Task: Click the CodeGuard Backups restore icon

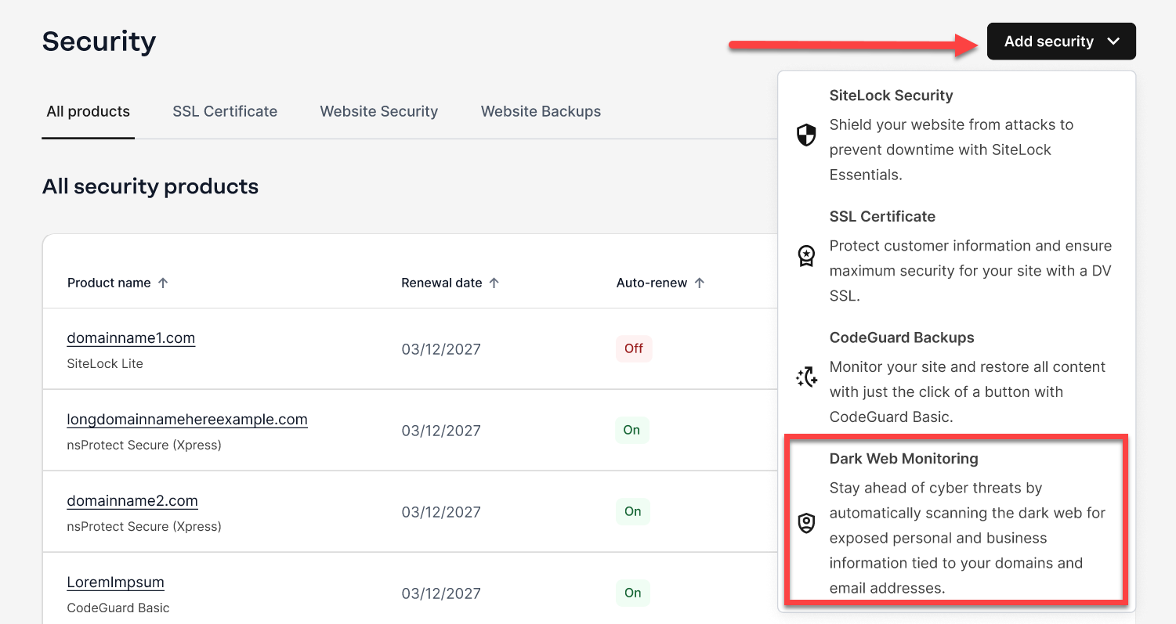Action: coord(806,377)
